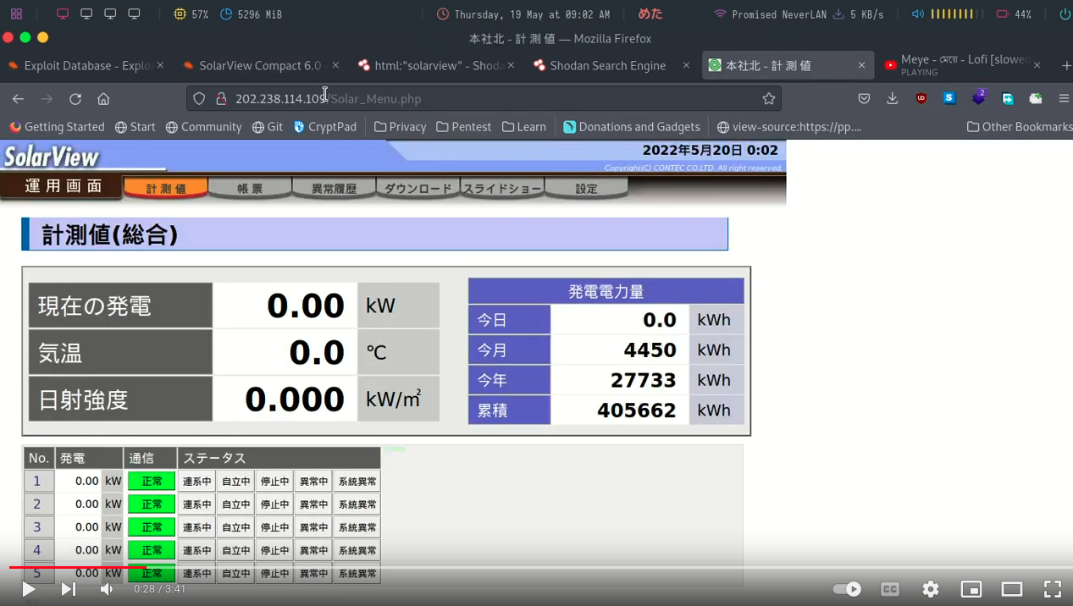Open the video player settings gear

(930, 588)
